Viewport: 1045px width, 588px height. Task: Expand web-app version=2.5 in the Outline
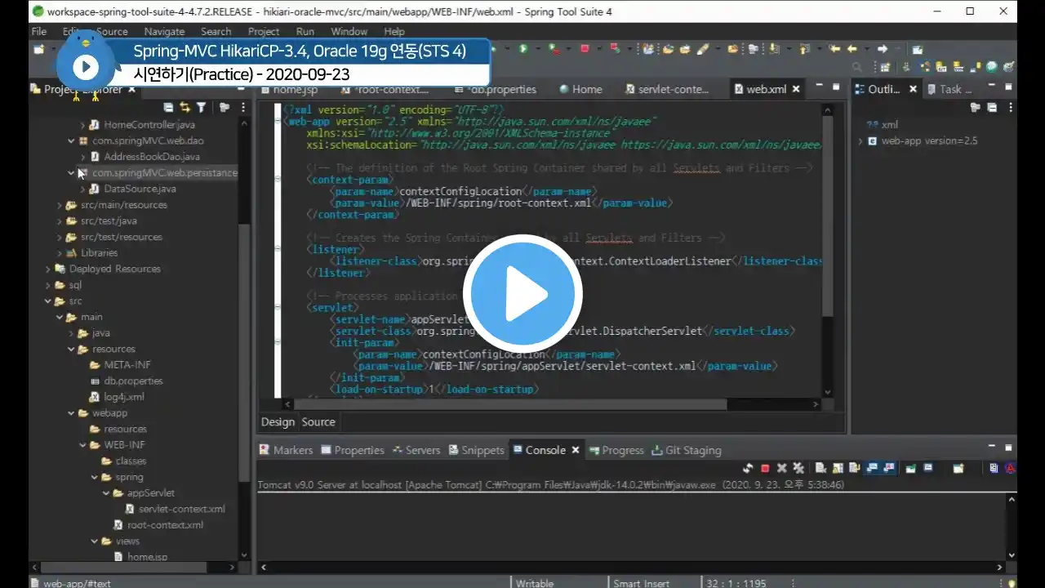coord(860,140)
